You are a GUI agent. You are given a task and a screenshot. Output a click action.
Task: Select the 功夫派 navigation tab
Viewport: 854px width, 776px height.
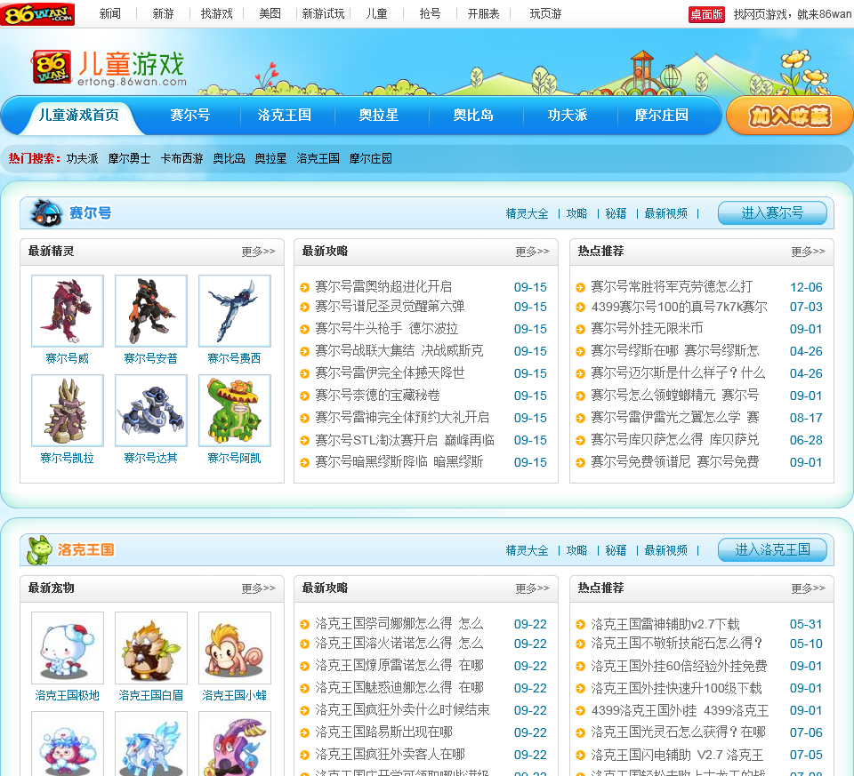(x=567, y=115)
